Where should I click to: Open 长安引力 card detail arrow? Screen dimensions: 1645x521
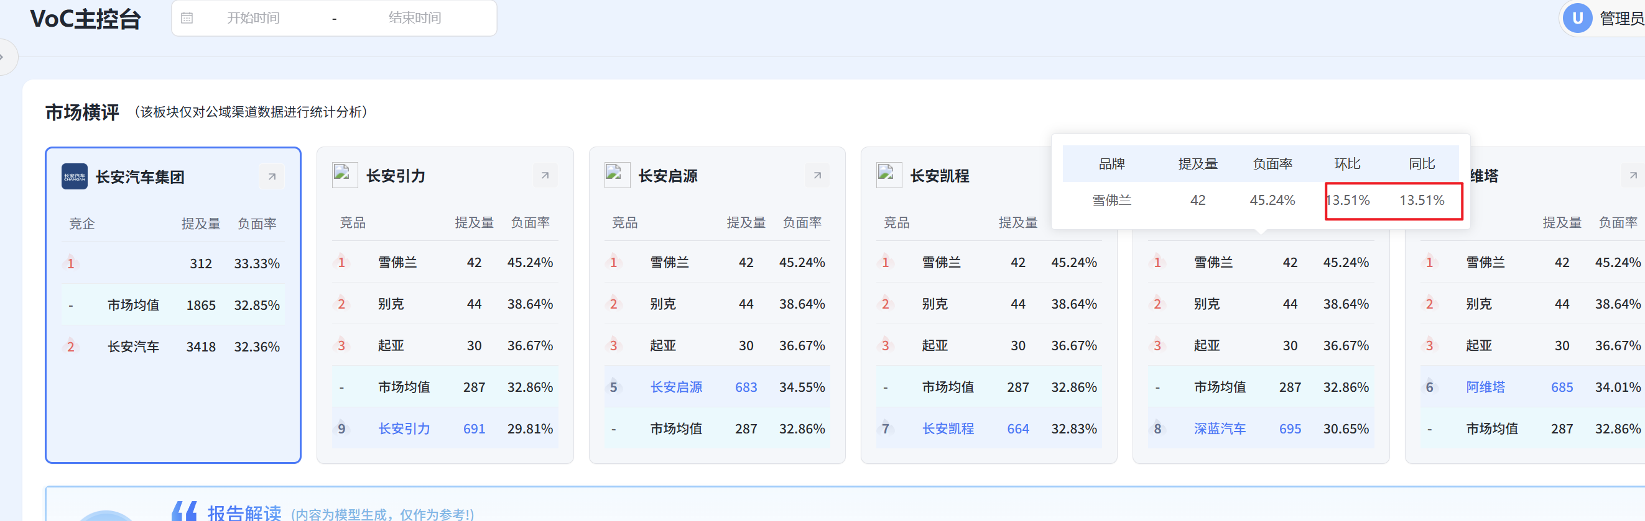545,175
